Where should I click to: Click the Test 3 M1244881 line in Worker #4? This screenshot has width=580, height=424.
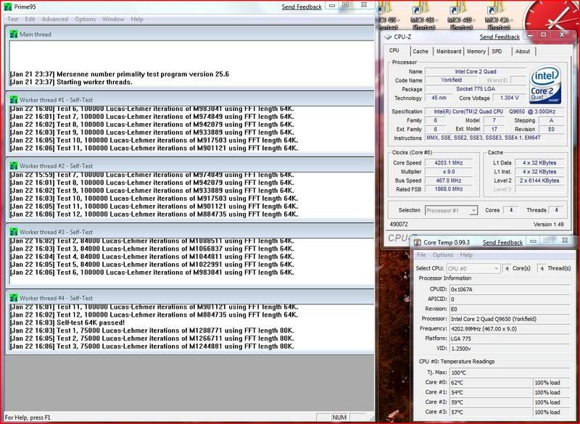point(152,346)
